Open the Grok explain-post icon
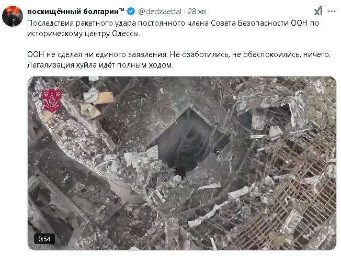Viewport: 341px width, 256px height. (319, 11)
